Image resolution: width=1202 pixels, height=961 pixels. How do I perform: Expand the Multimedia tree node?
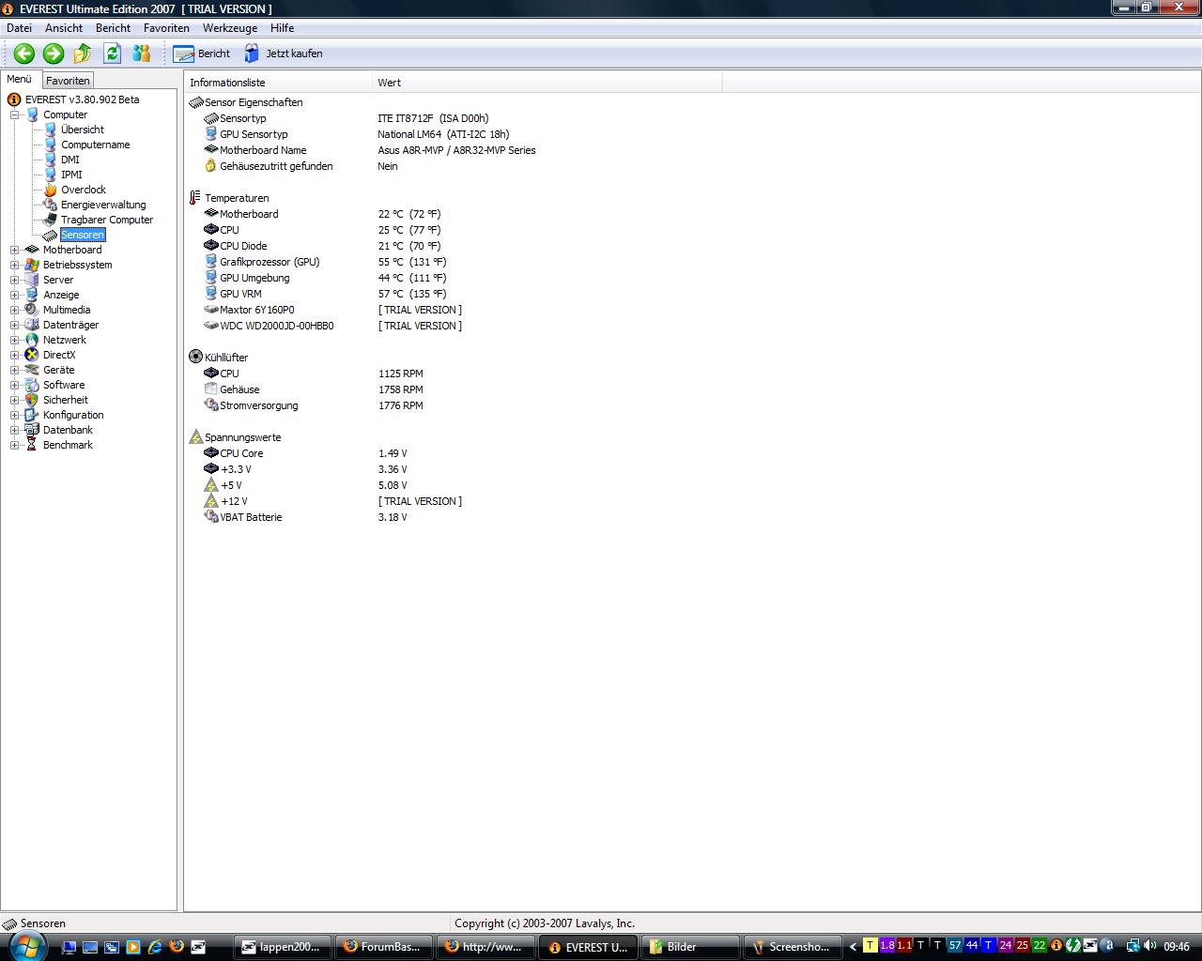[x=15, y=310]
